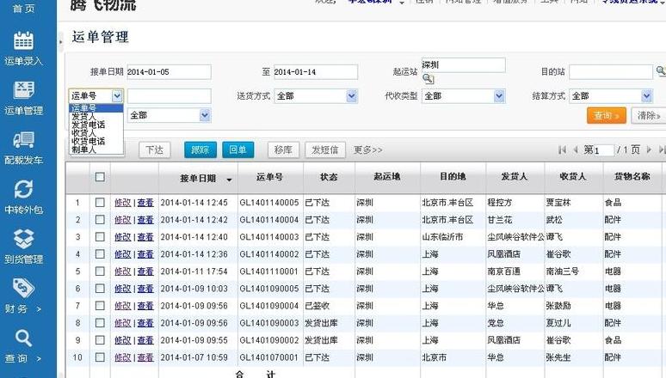Viewport: 666px width, 378px height.
Task: Sort by 接单日期 arrow in header
Action: (230, 180)
